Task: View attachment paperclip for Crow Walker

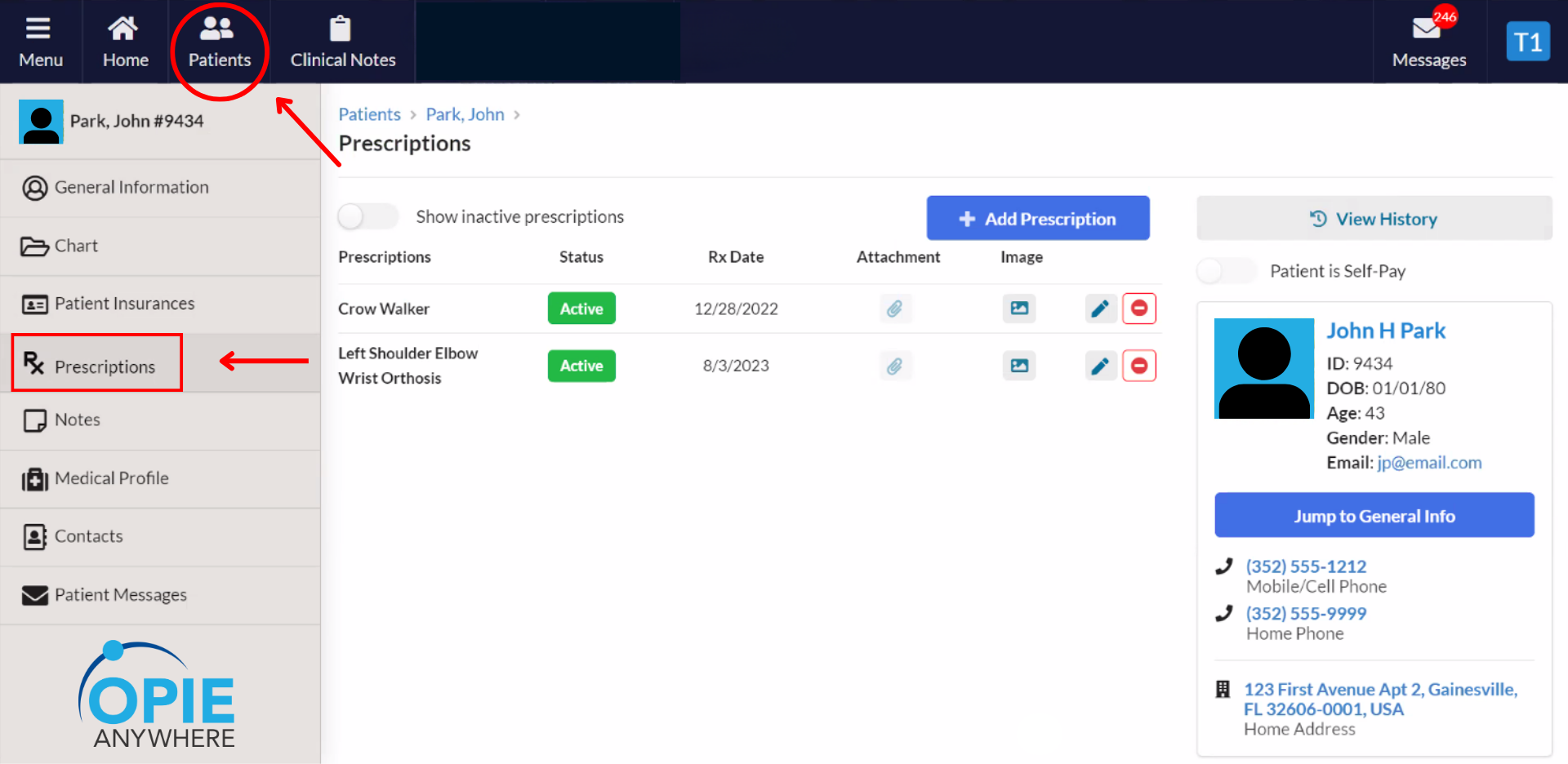Action: click(x=895, y=309)
